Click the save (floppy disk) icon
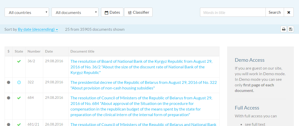The width and height of the screenshot is (299, 126). pos(291,29)
